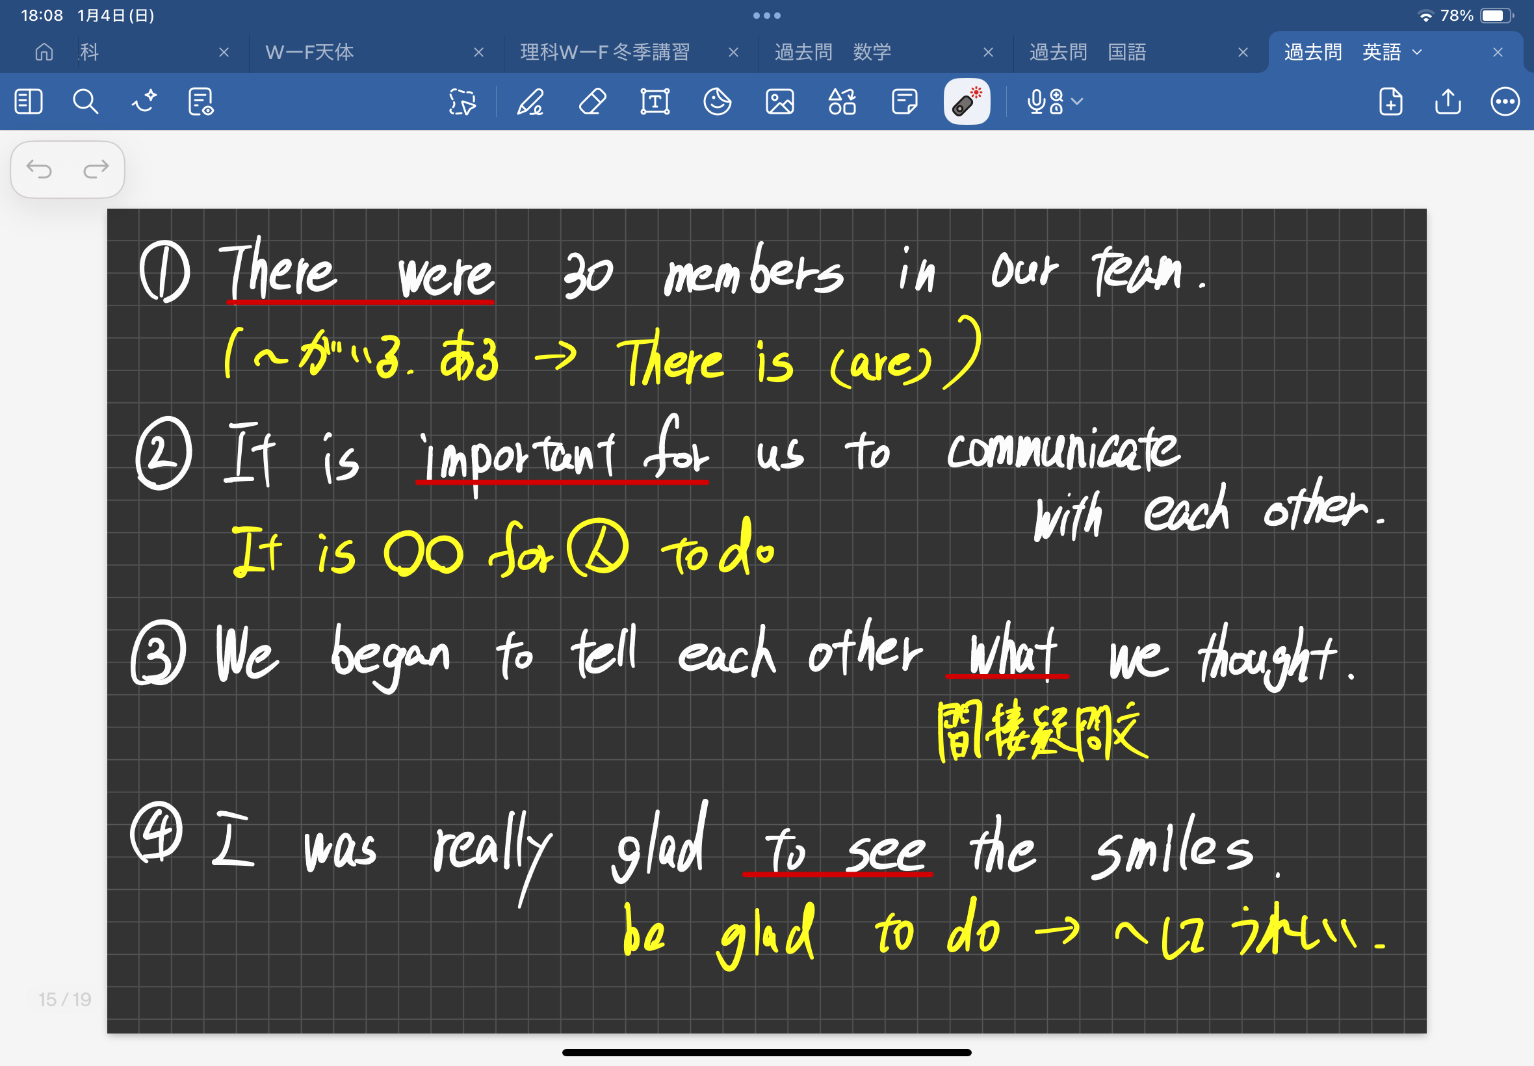Open the sticky note tool
The image size is (1534, 1066).
904,102
